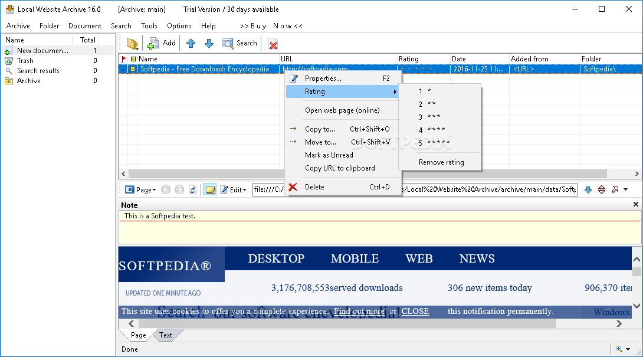This screenshot has height=357, width=643.
Task: Sort documents by Date column header
Action: click(479, 58)
